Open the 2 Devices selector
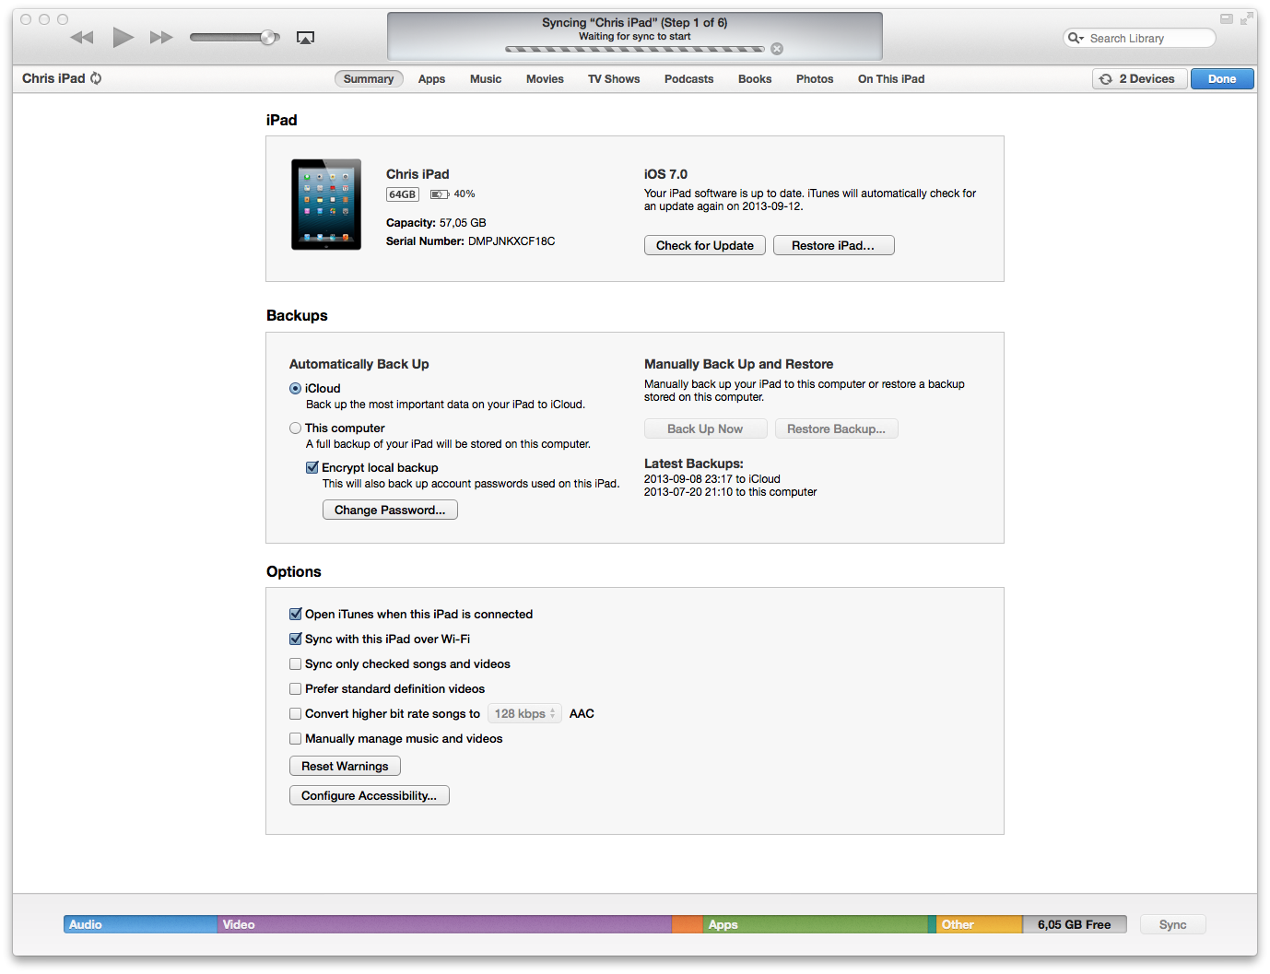1270x974 pixels. click(x=1139, y=79)
